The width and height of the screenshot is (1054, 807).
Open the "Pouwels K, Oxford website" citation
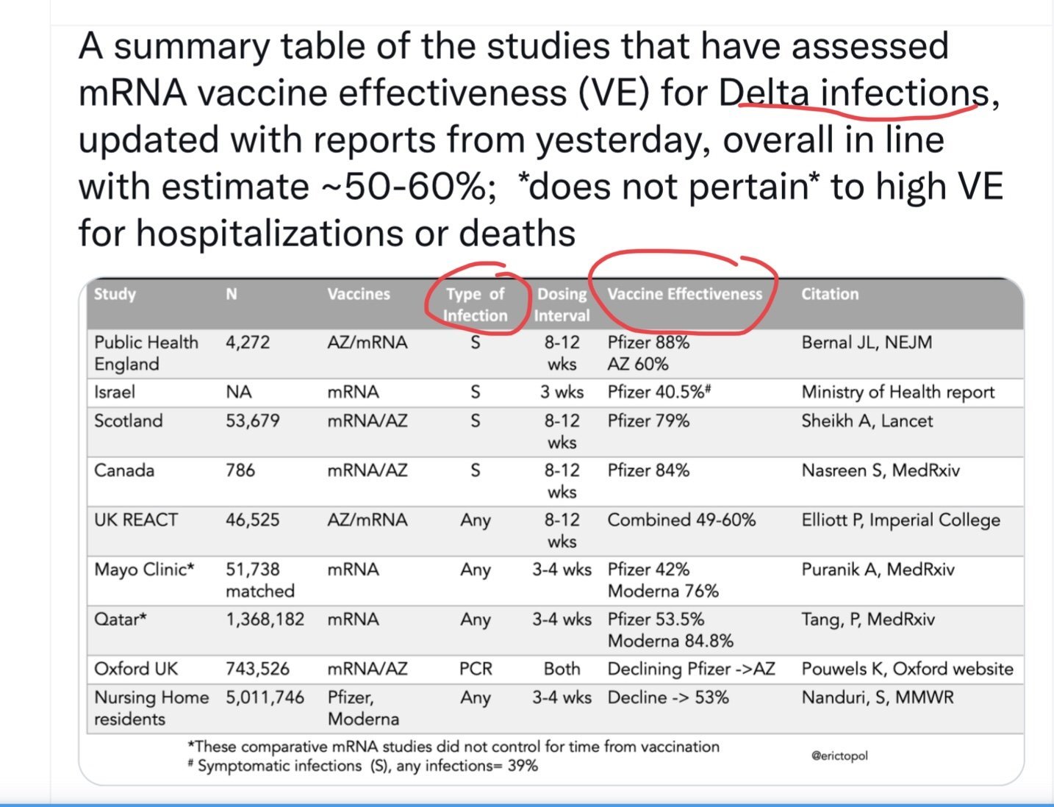coord(906,669)
